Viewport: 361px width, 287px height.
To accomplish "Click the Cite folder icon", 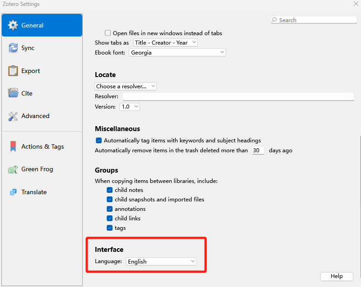I will click(13, 93).
